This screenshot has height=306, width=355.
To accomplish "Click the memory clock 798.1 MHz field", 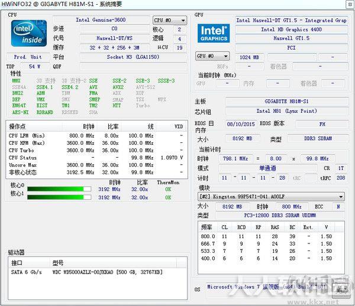I will 235,159.
